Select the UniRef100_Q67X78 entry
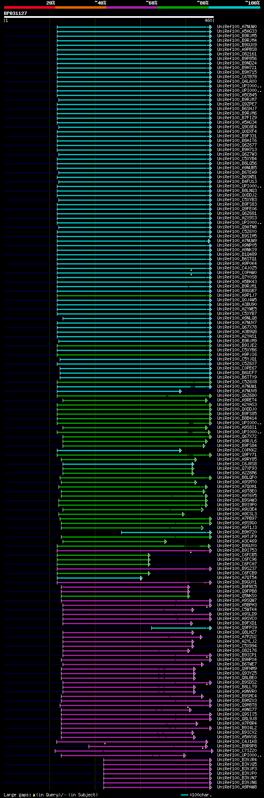Image resolution: width=264 pixels, height=798 pixels. tap(237, 327)
